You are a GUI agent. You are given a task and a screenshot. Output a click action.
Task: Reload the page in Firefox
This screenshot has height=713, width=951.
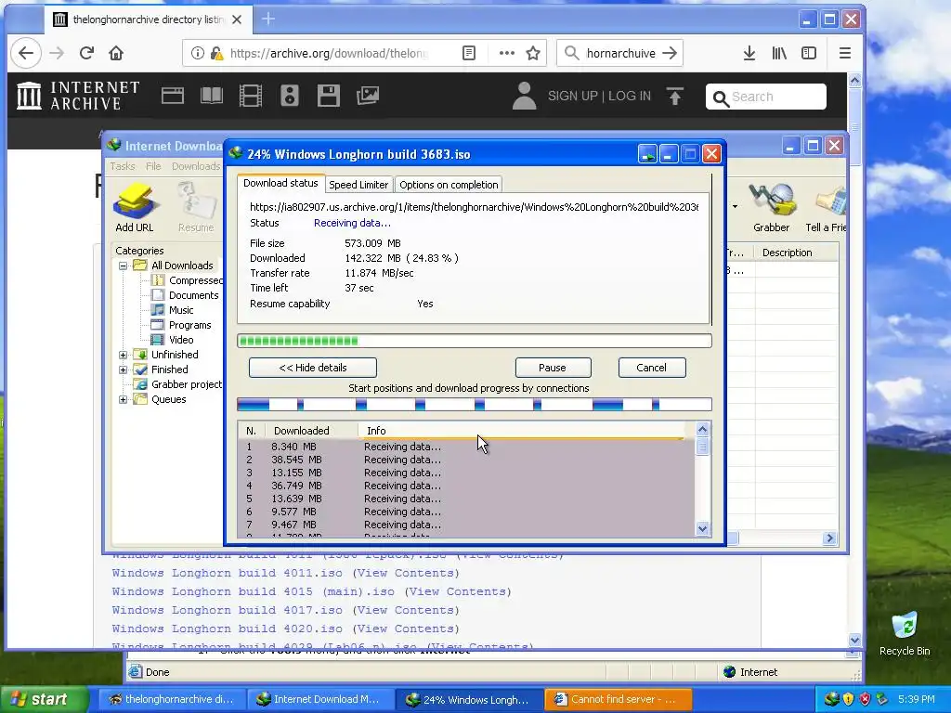86,53
